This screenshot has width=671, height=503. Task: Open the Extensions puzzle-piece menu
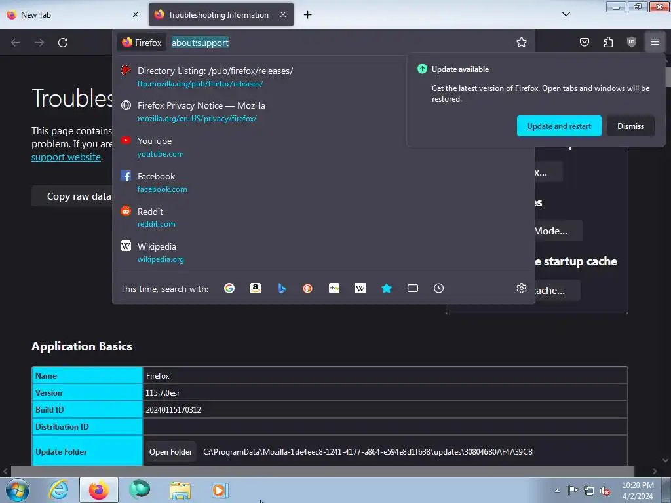608,42
